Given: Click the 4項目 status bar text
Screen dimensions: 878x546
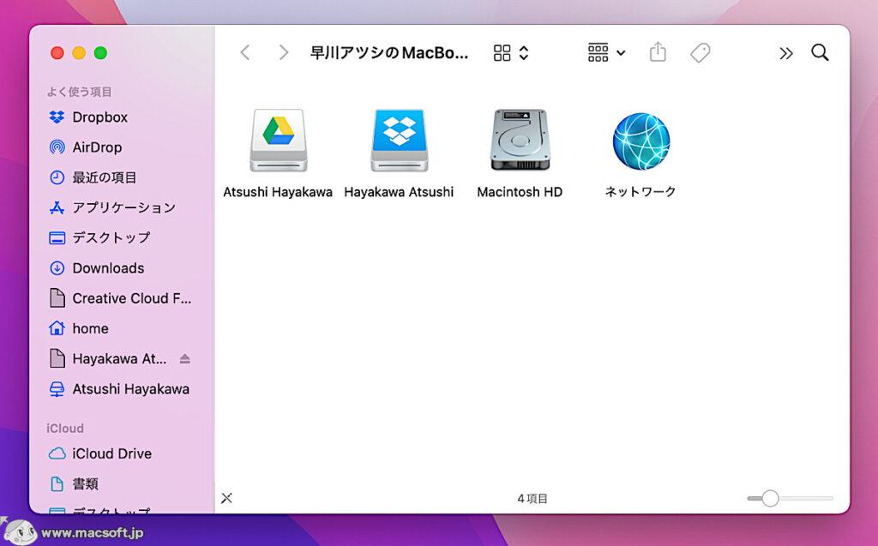Looking at the screenshot, I should tap(532, 498).
